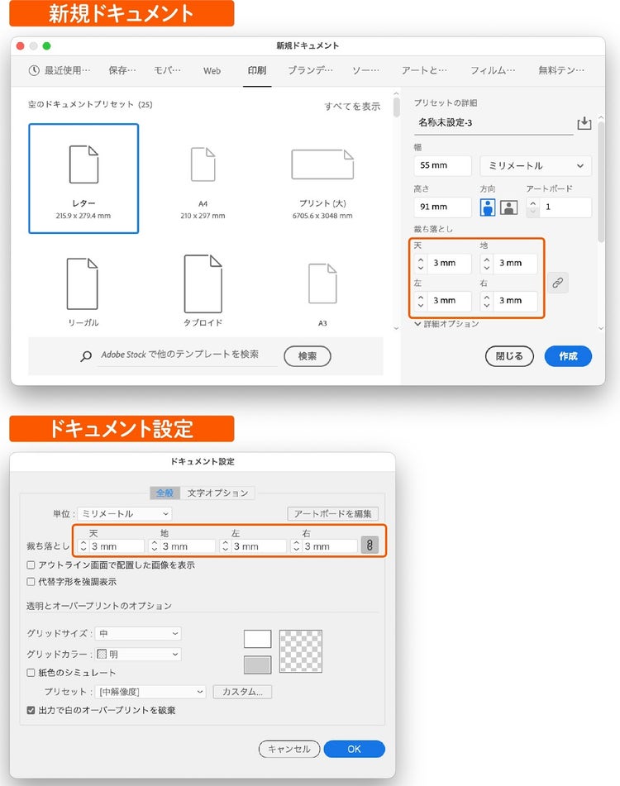Select the A4 preset thumbnail

[203, 183]
